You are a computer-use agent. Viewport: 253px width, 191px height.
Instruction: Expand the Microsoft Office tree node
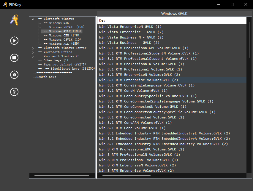33,52
